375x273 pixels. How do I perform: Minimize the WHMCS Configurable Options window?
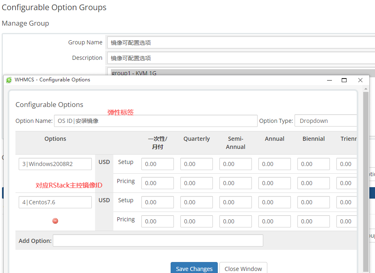point(329,80)
